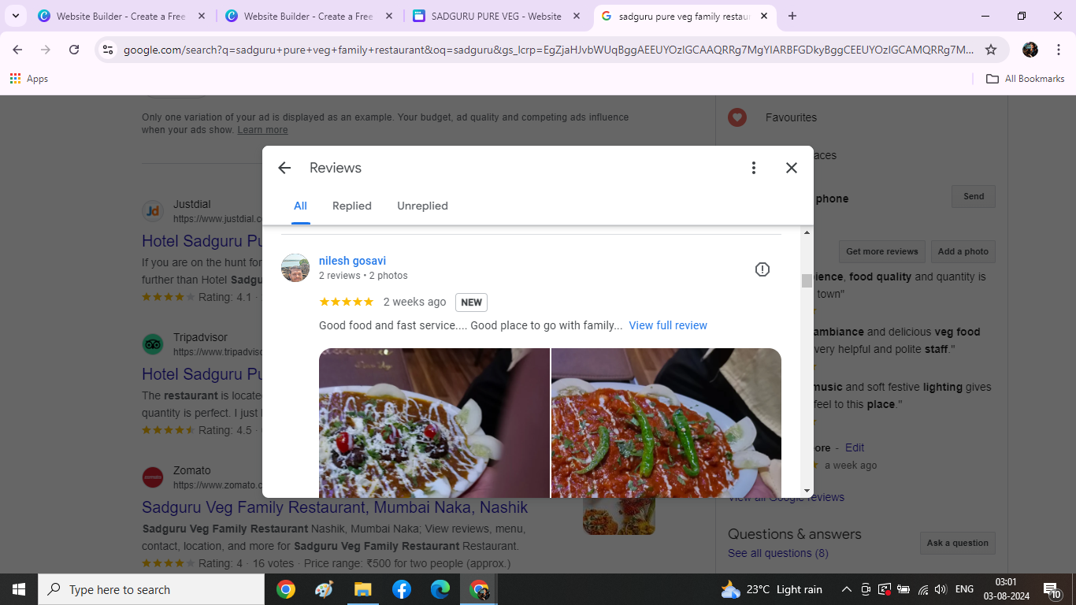The height and width of the screenshot is (605, 1076).
Task: Click the browser Back arrow
Action: point(17,50)
